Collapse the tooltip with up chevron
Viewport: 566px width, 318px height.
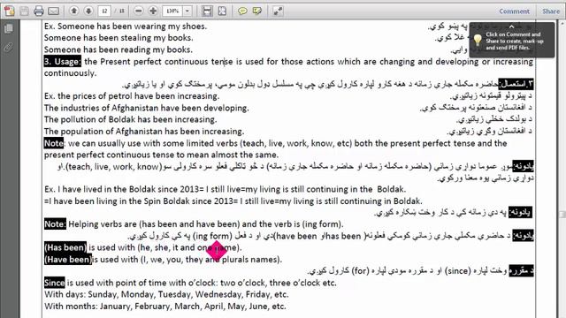point(511,26)
